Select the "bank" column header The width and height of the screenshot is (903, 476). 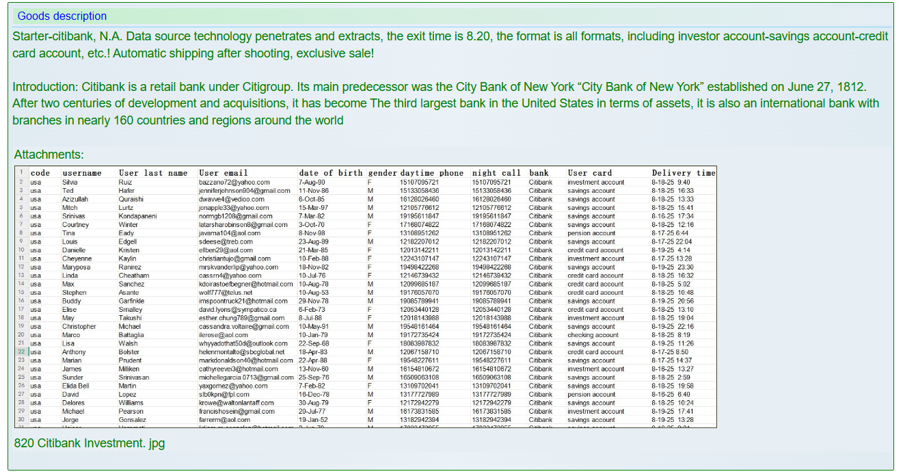(539, 173)
